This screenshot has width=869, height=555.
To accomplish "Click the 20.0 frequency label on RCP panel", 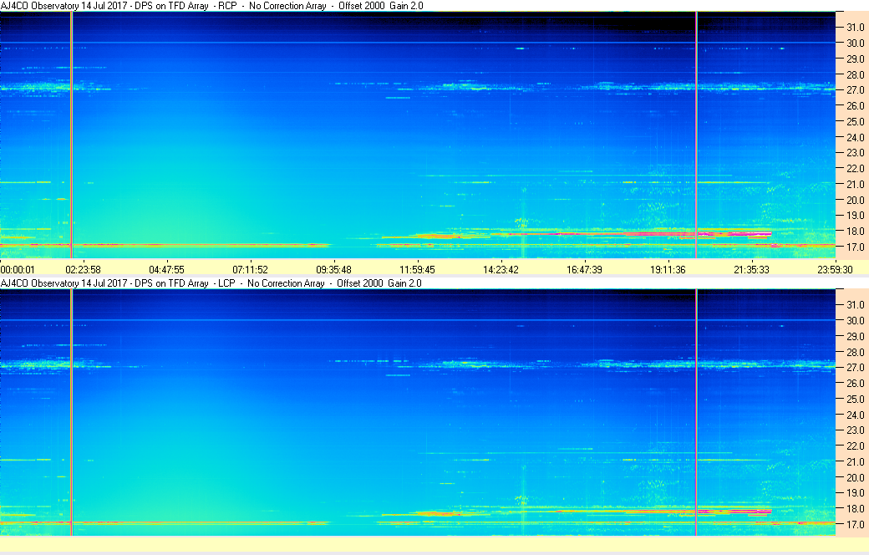I will click(855, 200).
